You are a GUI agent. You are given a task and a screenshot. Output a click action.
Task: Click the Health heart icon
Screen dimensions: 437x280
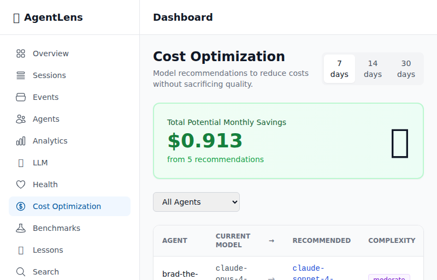tap(21, 184)
